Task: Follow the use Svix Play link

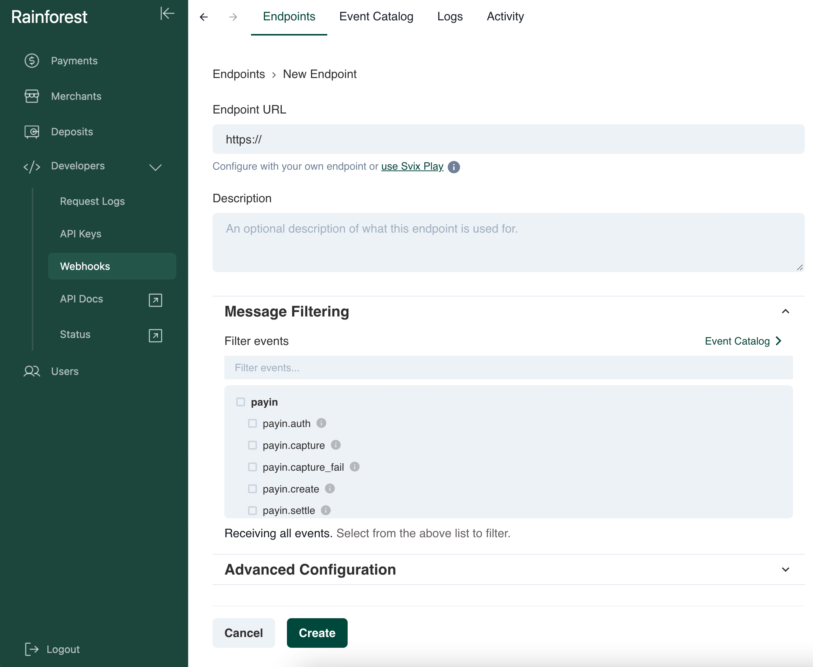Action: pyautogui.click(x=412, y=166)
